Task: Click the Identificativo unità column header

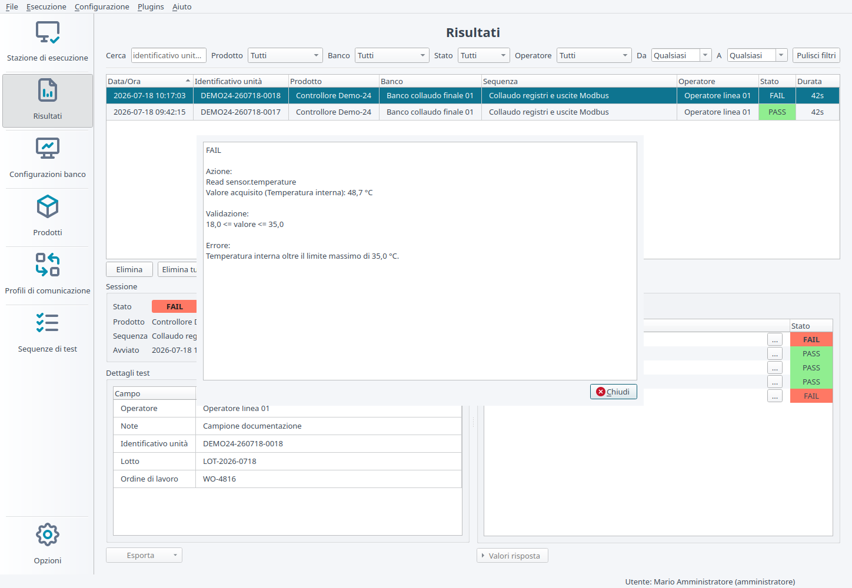Action: click(241, 81)
